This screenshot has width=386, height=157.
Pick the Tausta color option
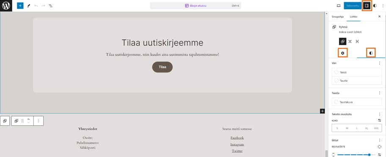coord(357,81)
